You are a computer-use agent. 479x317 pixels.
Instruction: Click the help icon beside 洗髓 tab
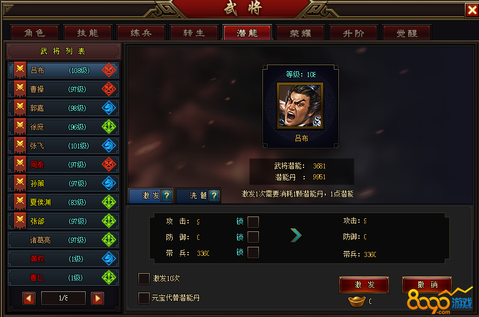tap(214, 195)
